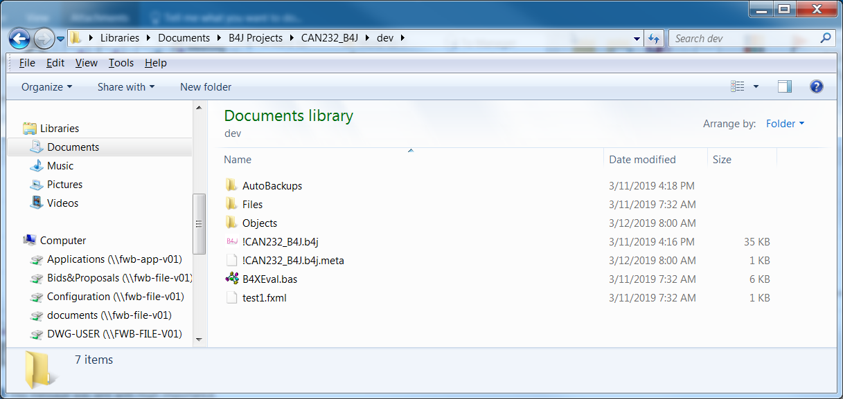
Task: Sort by Date modified column header
Action: pos(642,160)
